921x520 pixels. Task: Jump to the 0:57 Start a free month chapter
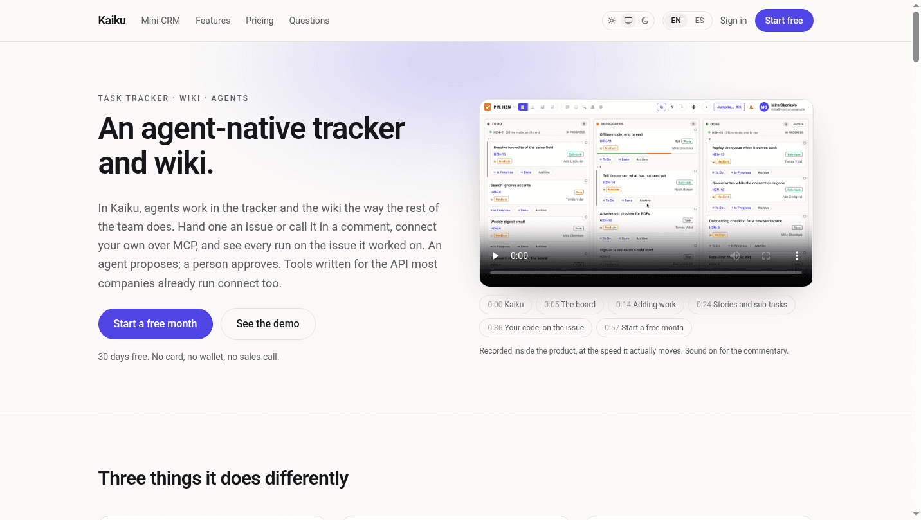pos(644,328)
